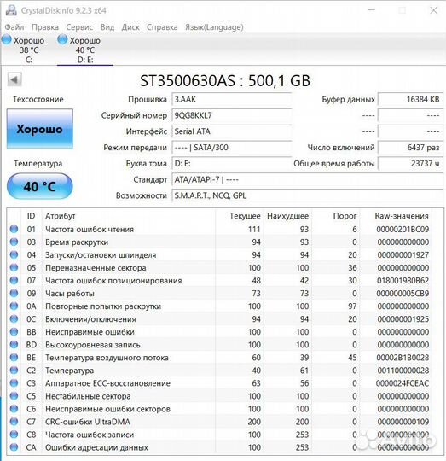The width and height of the screenshot is (446, 461).
Task: Open the Диск menu
Action: click(130, 27)
